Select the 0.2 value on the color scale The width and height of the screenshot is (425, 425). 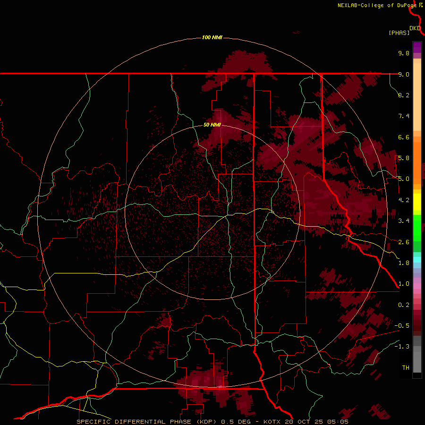pyautogui.click(x=404, y=305)
